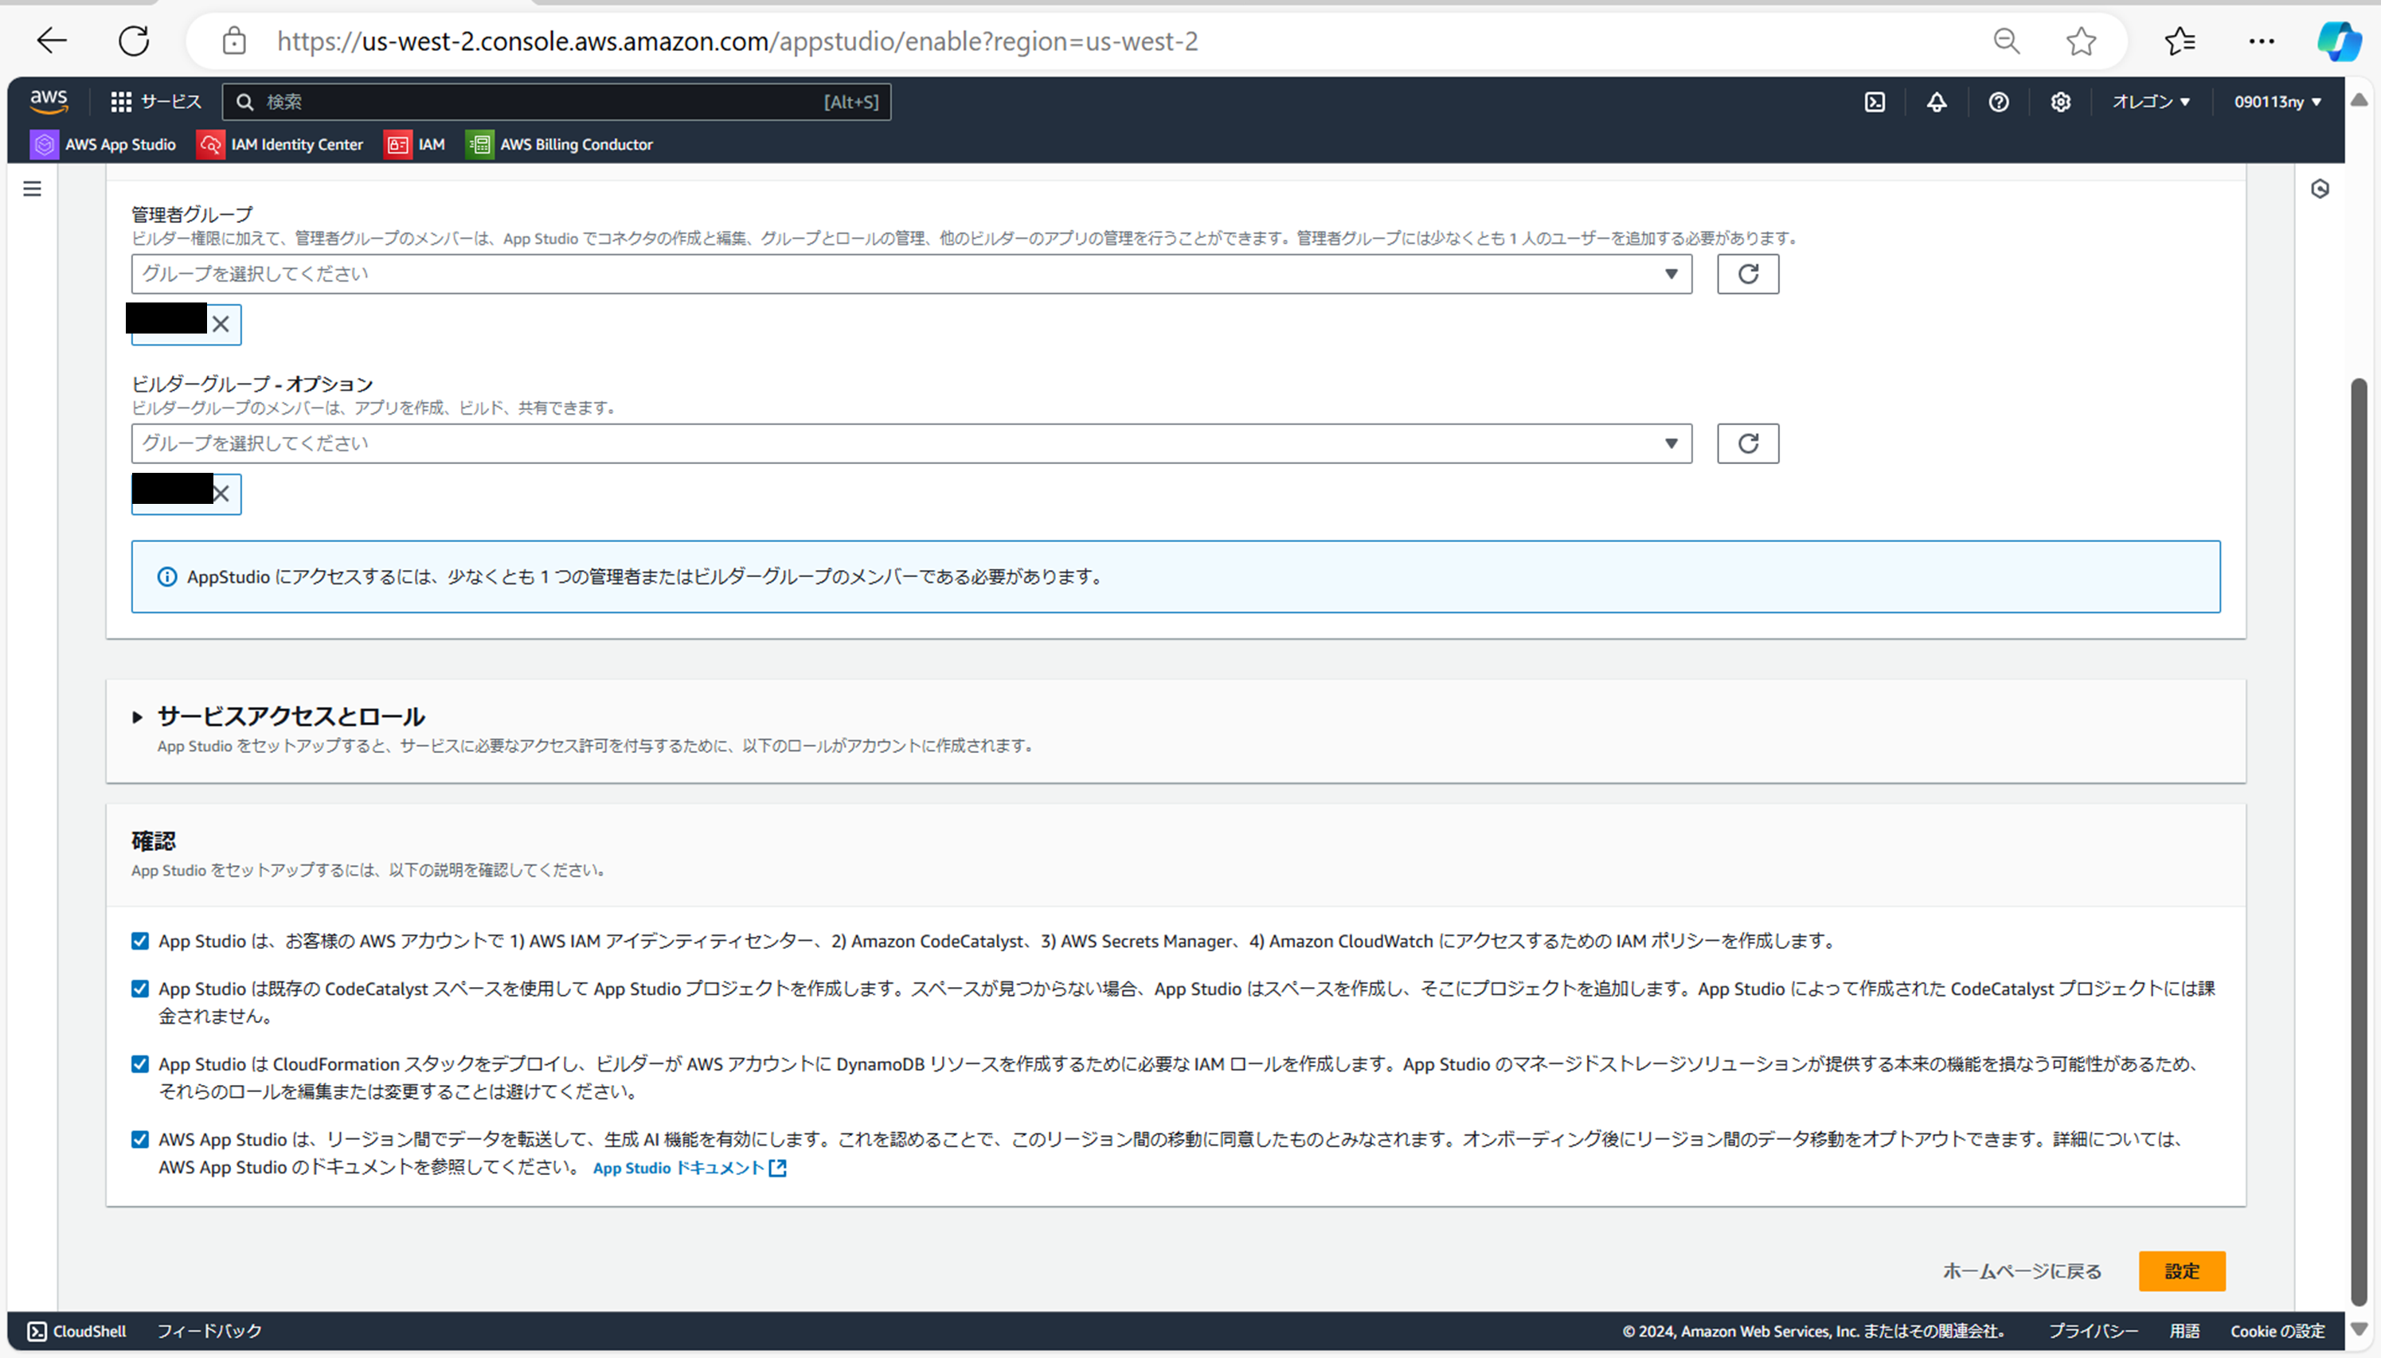
Task: Click the notifications bell icon
Action: click(x=1937, y=102)
